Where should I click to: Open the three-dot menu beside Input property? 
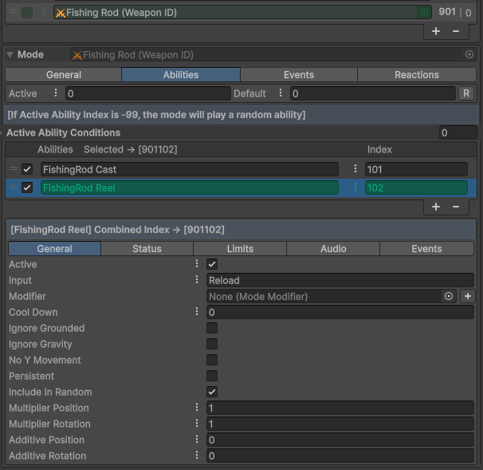tap(197, 280)
